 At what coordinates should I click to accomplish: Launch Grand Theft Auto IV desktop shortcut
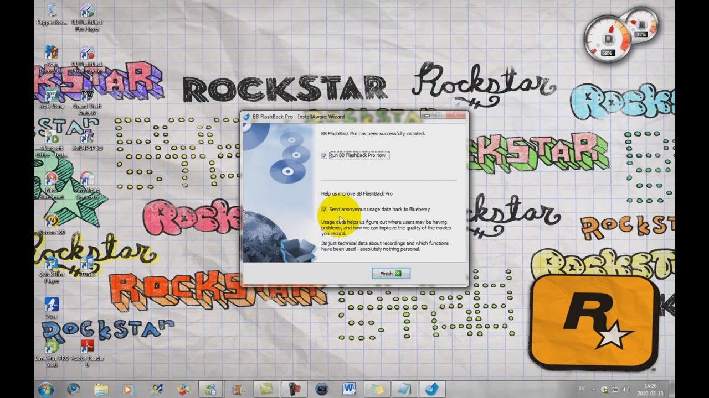click(x=87, y=101)
